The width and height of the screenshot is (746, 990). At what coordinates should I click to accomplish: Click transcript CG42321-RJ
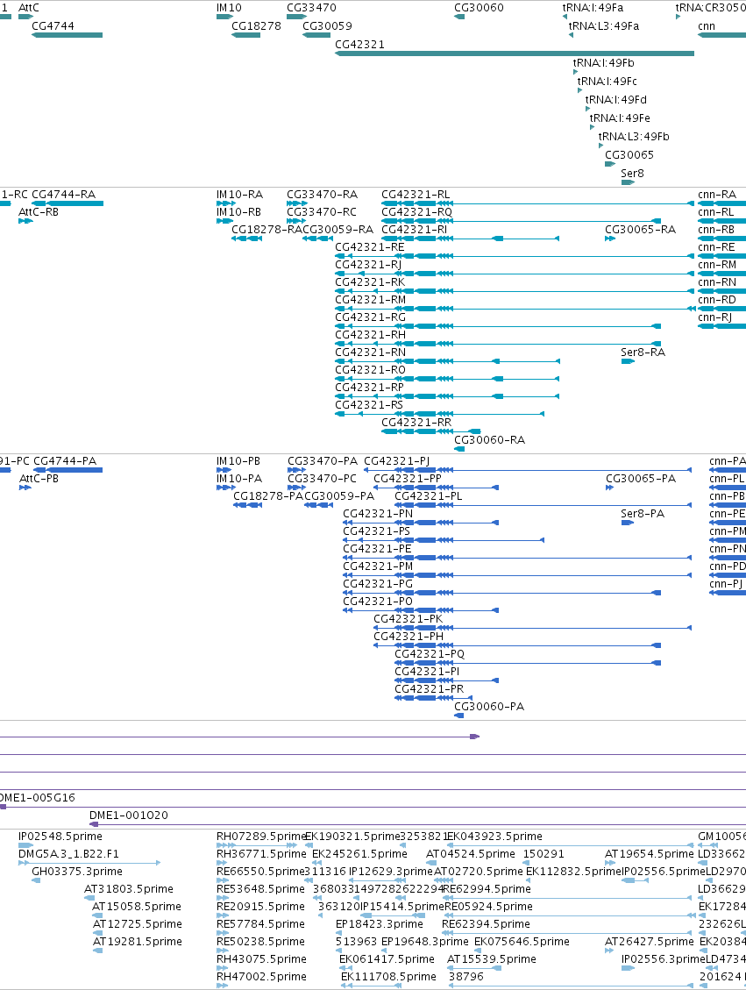515,274
